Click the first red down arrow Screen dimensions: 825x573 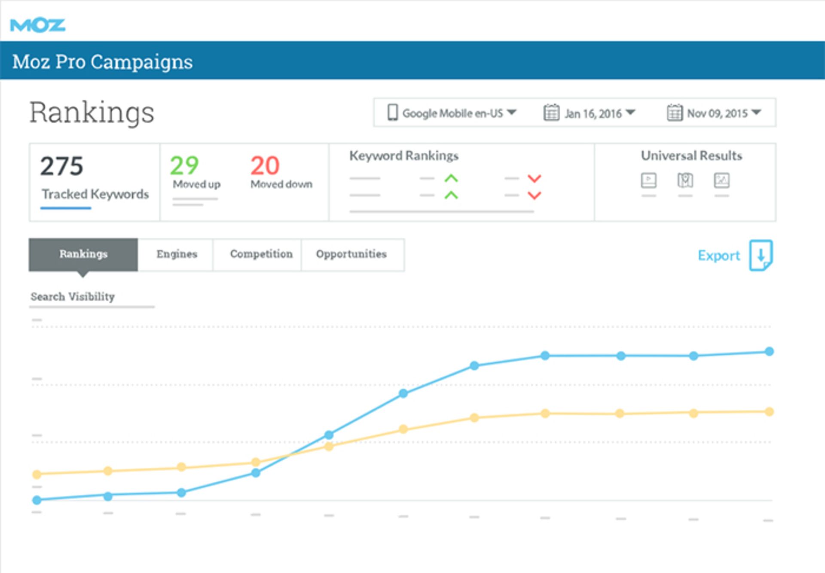click(534, 178)
